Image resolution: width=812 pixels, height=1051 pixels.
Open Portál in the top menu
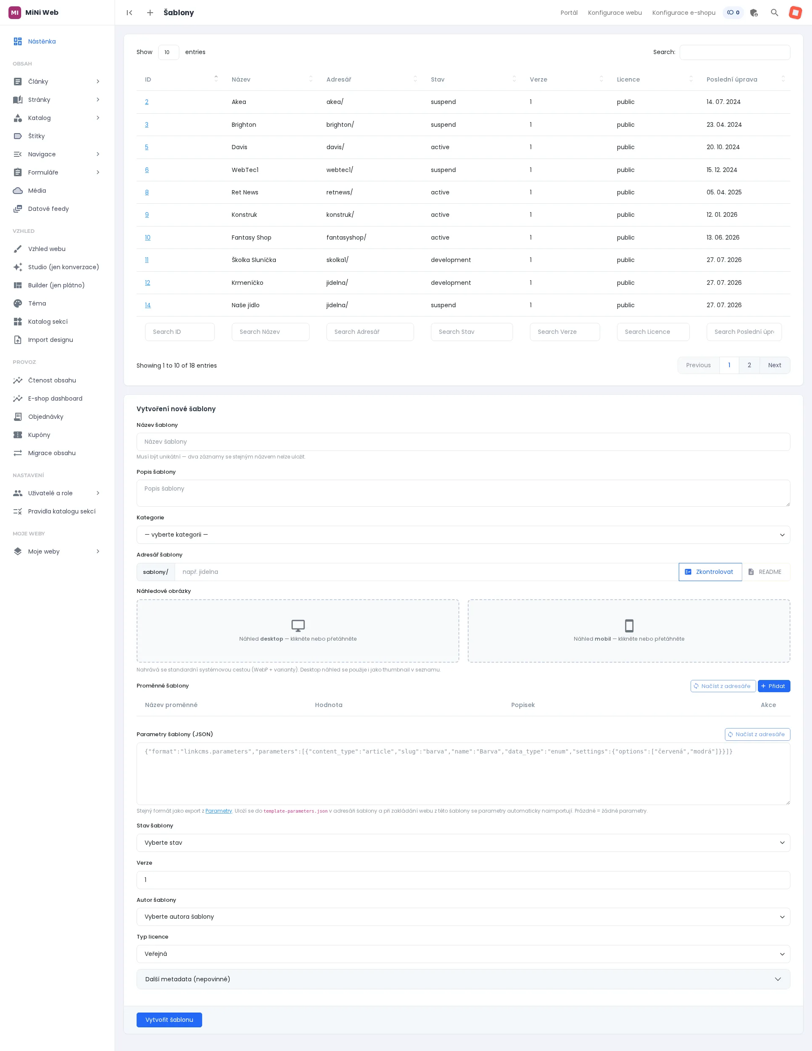point(569,13)
